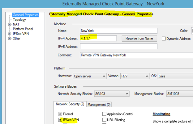Image resolution: width=193 pixels, height=124 pixels.
Task: Click the empty IPv6 Address field
Action: click(x=118, y=46)
